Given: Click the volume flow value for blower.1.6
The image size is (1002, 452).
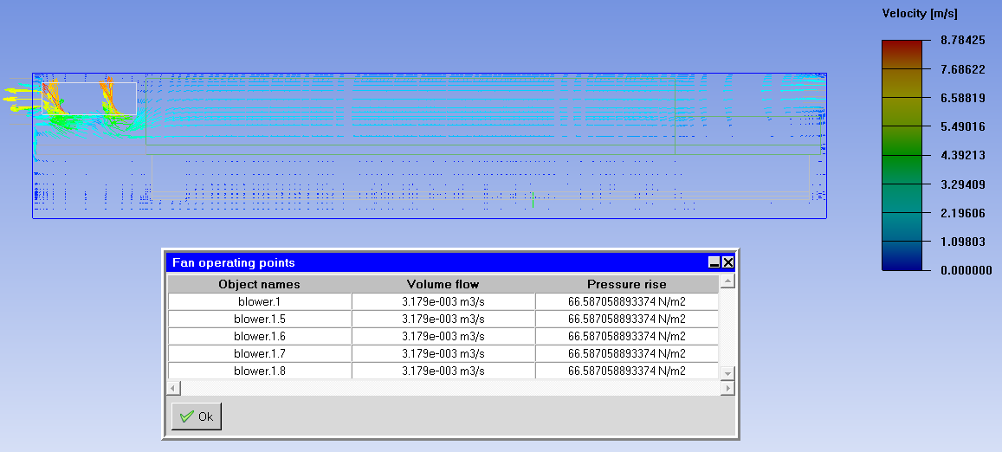Looking at the screenshot, I should tap(443, 336).
